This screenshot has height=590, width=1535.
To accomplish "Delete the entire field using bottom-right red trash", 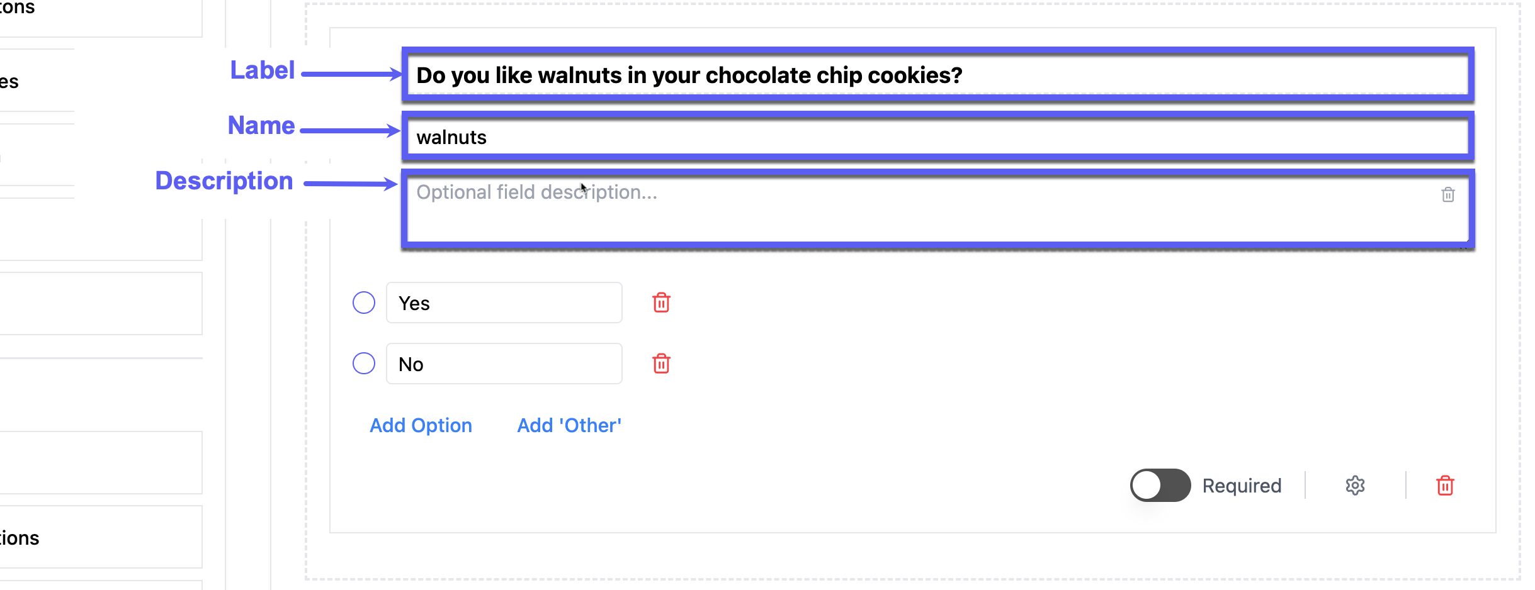I will [x=1445, y=486].
